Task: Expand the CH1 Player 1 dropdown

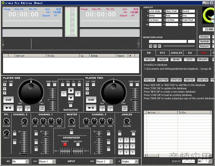Action: [54, 161]
